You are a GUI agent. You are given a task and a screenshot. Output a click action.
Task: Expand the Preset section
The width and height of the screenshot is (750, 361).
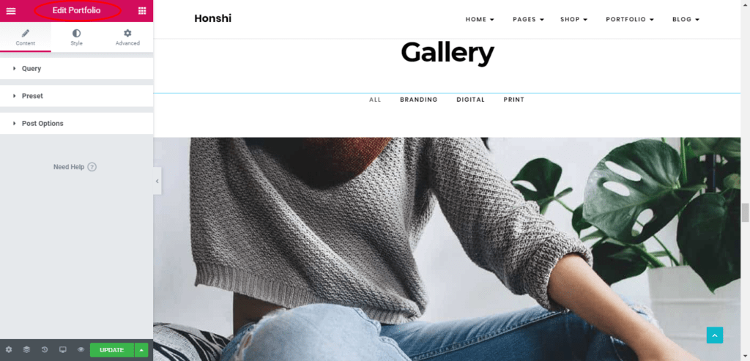coord(76,96)
